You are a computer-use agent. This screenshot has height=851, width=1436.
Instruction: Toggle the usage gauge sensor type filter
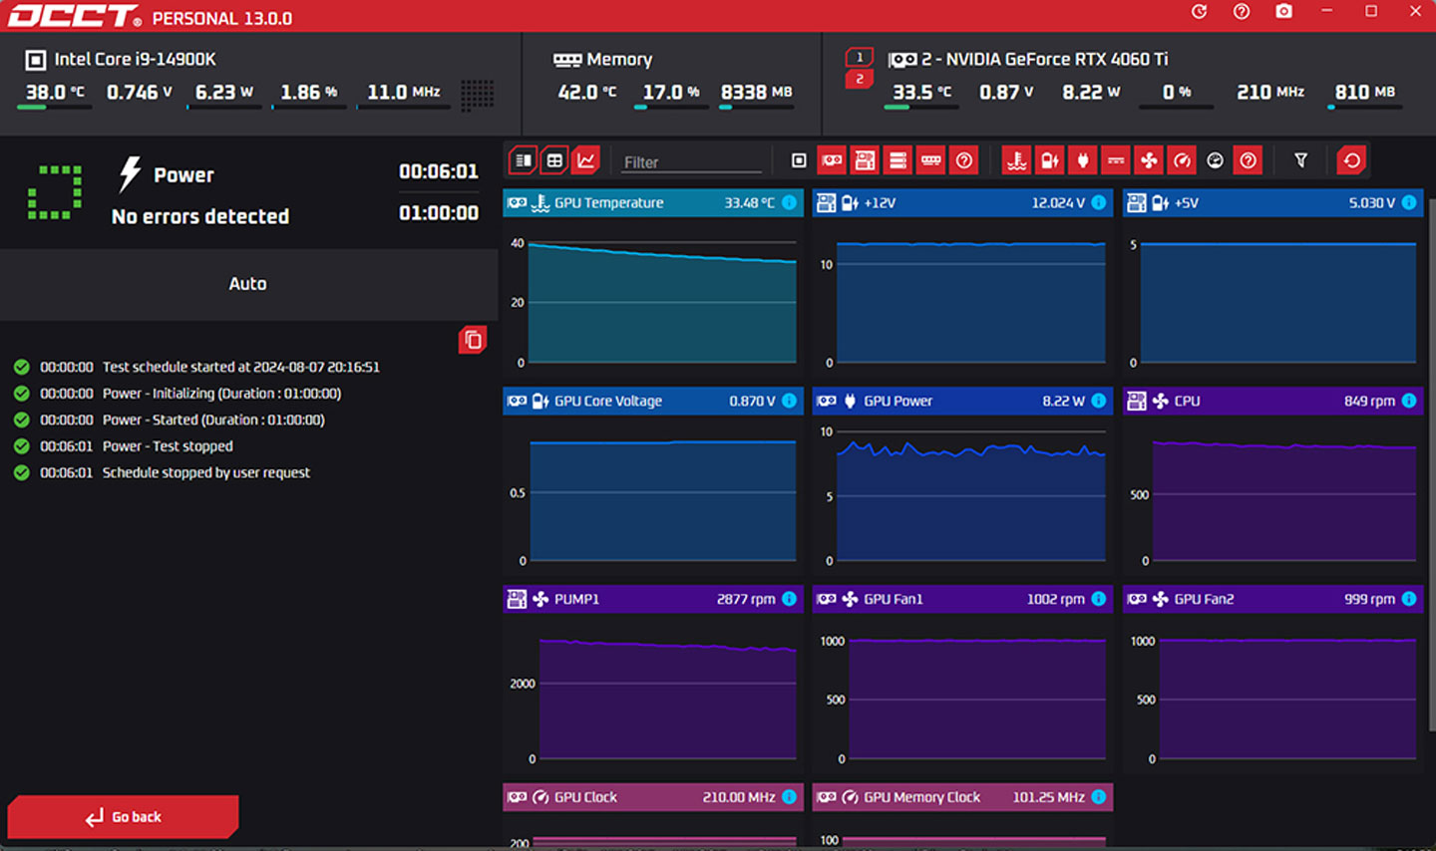(x=1215, y=160)
